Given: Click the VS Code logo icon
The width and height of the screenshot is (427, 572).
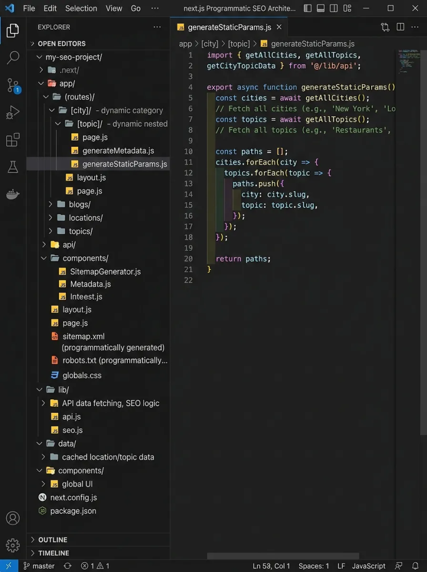Looking at the screenshot, I should pos(10,8).
